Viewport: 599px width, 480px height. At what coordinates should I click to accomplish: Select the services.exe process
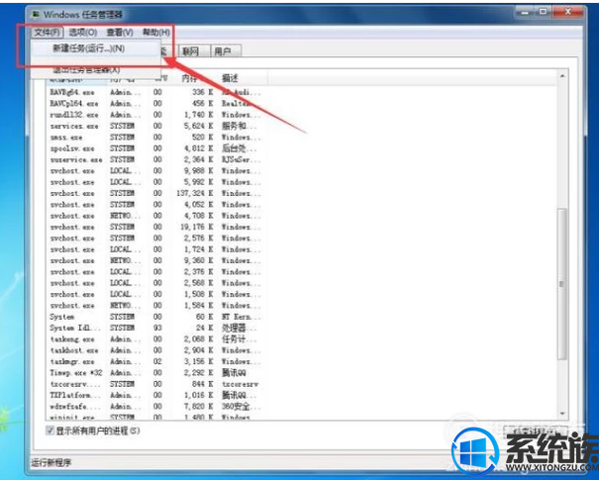[x=155, y=126]
